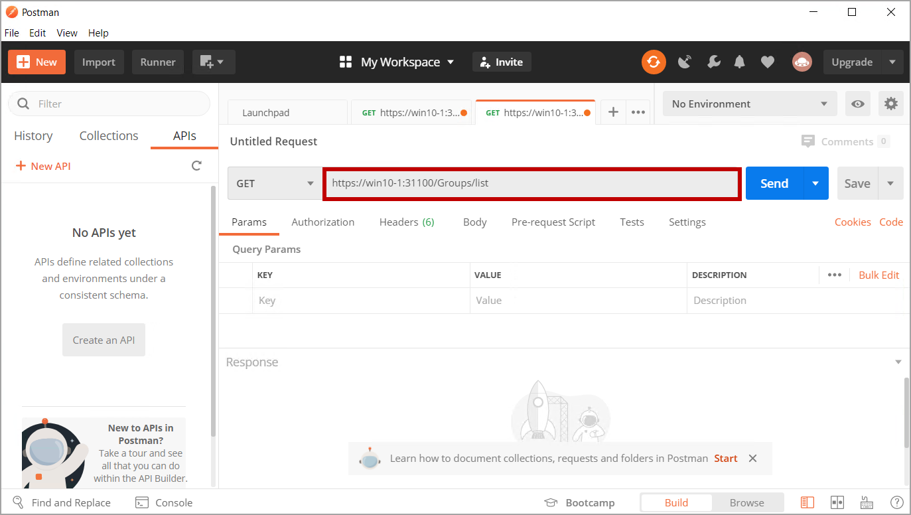Refresh the APIs list with reload icon
911x515 pixels.
(x=196, y=166)
